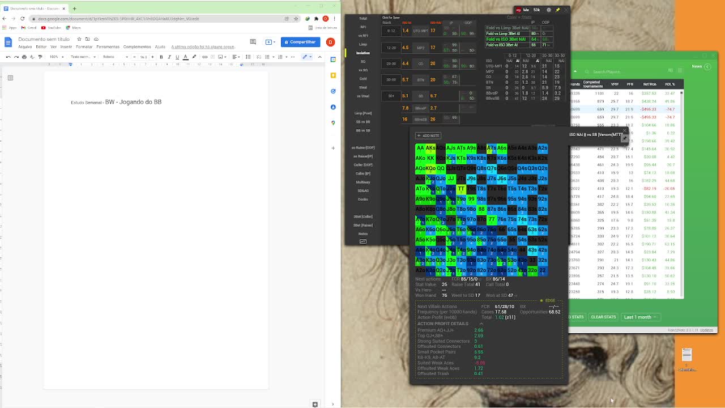Viewport: 725px width, 408px height.
Task: Open the desktop document file icon
Action: (687, 359)
